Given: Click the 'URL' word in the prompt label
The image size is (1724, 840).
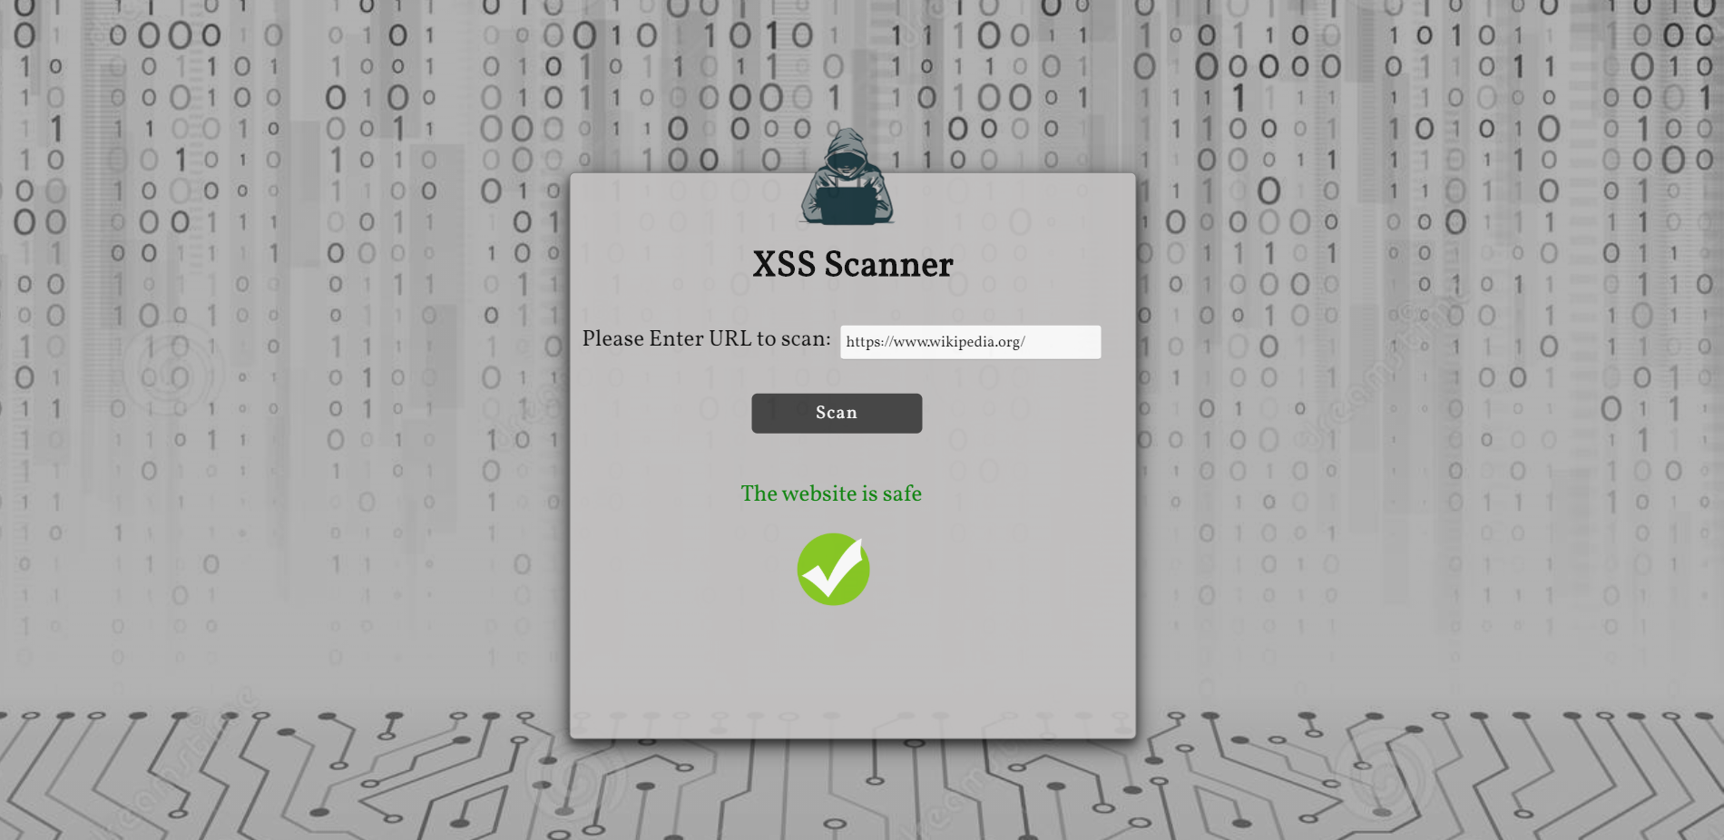Looking at the screenshot, I should click(730, 338).
